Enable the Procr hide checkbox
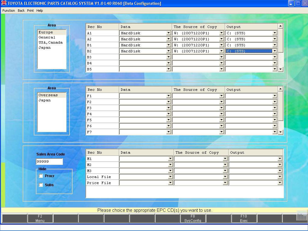The image size is (308, 231). click(x=41, y=176)
